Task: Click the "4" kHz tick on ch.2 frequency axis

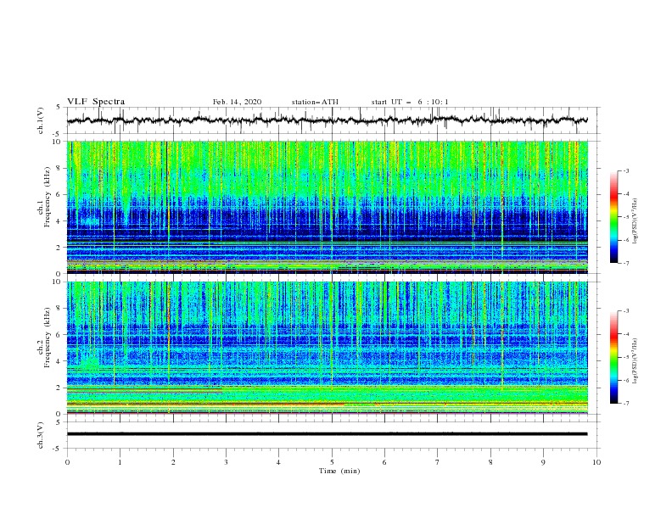Action: pyautogui.click(x=60, y=361)
